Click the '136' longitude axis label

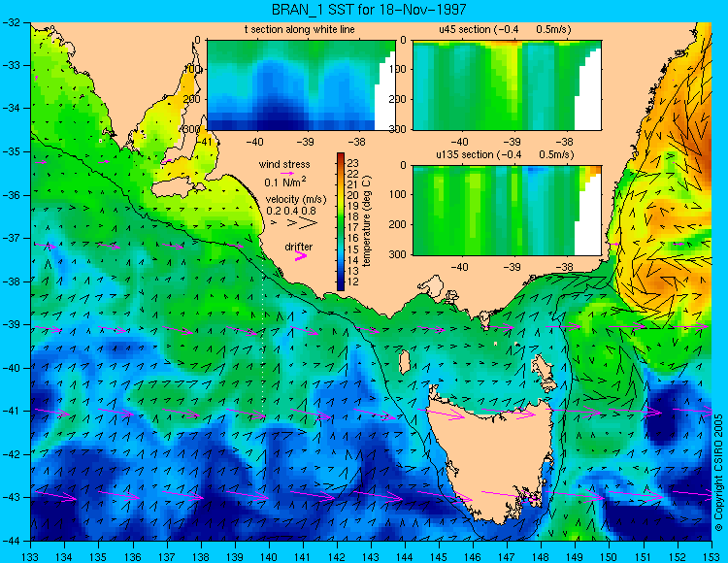[133, 557]
